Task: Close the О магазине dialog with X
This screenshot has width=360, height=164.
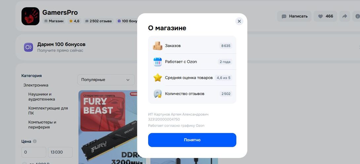Action: point(239,21)
